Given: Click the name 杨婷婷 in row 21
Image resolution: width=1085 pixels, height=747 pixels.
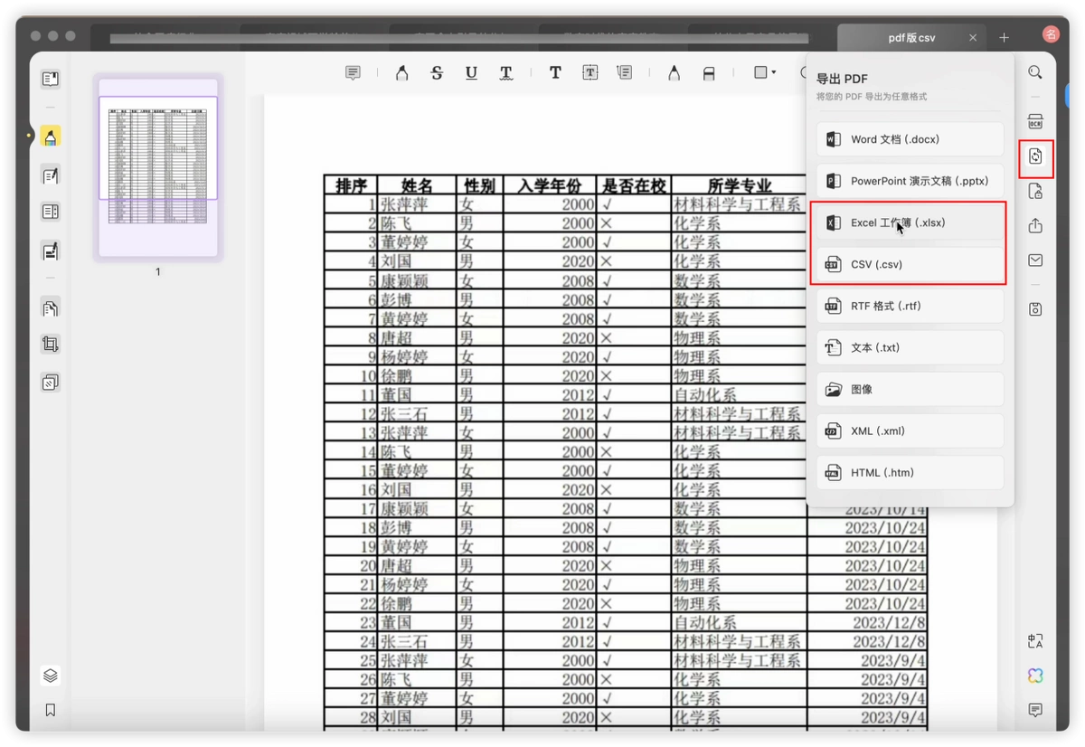Looking at the screenshot, I should click(x=404, y=584).
